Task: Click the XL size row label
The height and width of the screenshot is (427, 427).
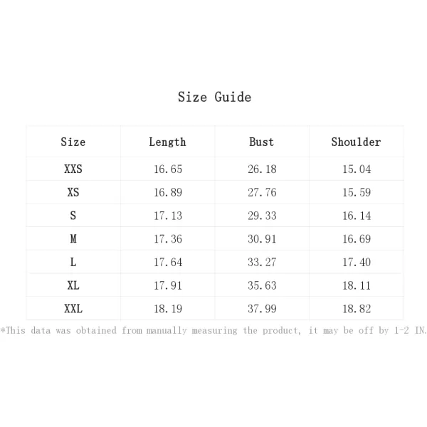Action: click(x=73, y=285)
